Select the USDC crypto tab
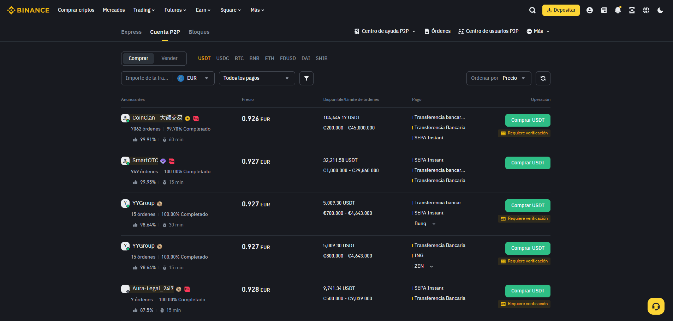The height and width of the screenshot is (321, 673). point(222,59)
